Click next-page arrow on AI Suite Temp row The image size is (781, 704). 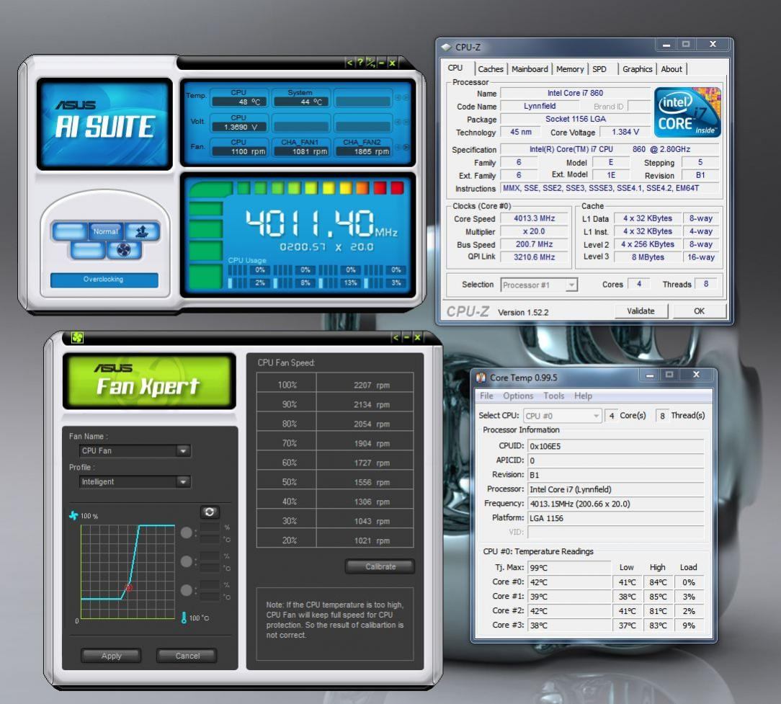click(406, 98)
